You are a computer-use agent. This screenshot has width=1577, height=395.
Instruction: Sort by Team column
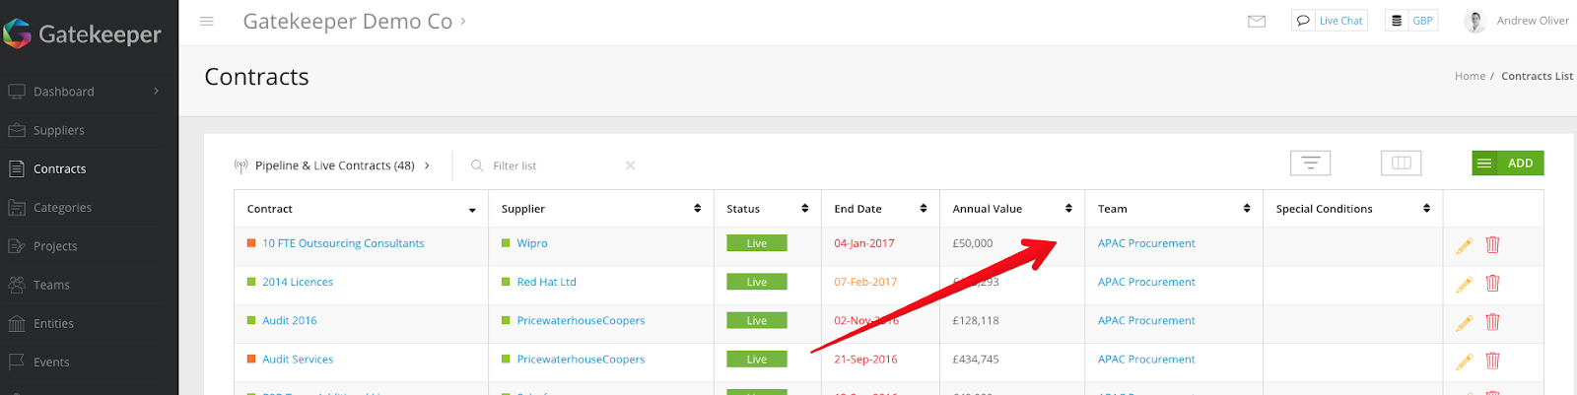(1174, 209)
